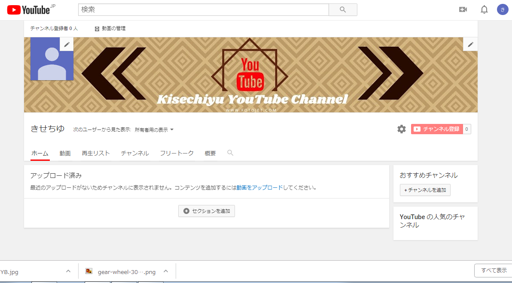This screenshot has height=283, width=512.
Task: Expand gear-wheel png download options chevron
Action: tap(165, 271)
